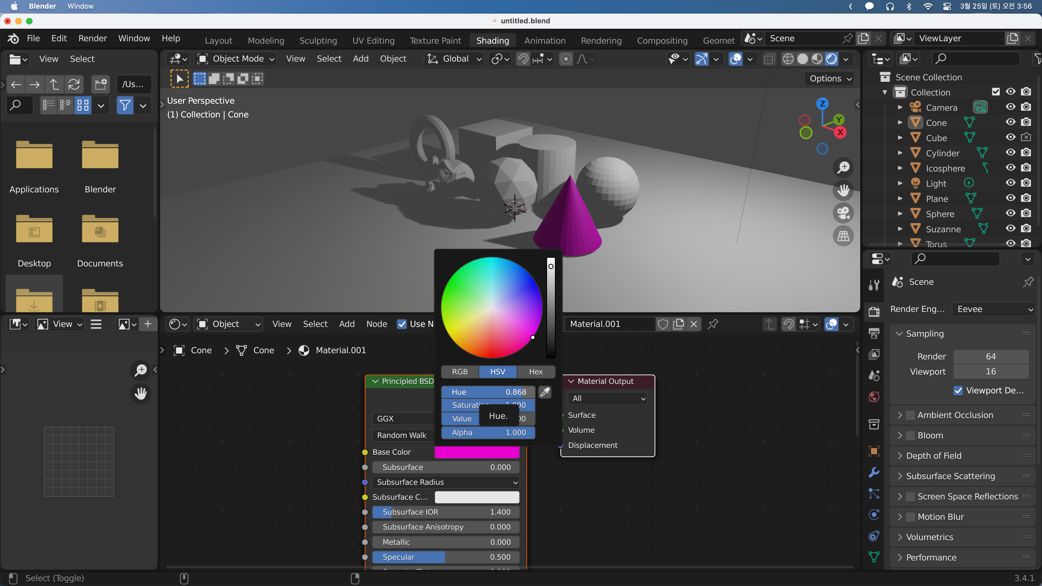The image size is (1042, 586).
Task: Unlink Material.001 with the X icon
Action: point(694,324)
